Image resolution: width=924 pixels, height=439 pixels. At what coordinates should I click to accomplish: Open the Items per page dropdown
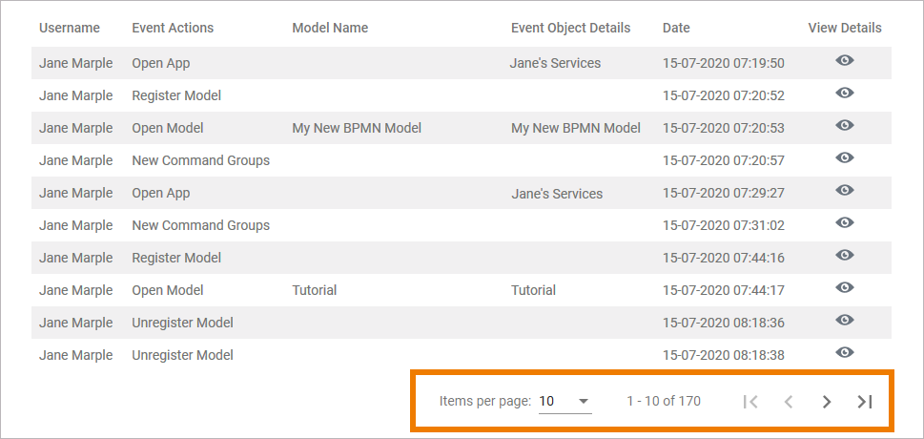click(565, 402)
